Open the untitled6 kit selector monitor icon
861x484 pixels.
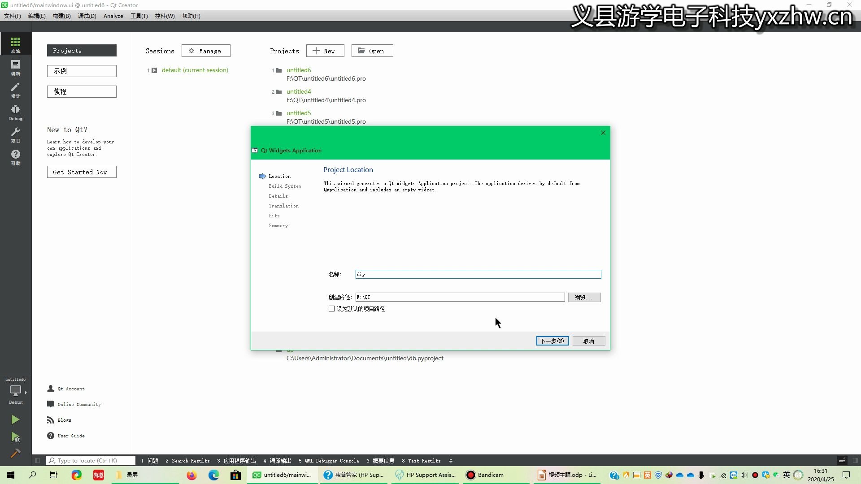tap(16, 391)
